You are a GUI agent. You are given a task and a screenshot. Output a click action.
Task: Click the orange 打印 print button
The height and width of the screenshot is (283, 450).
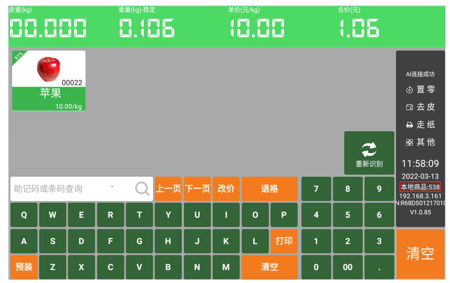[x=284, y=241]
